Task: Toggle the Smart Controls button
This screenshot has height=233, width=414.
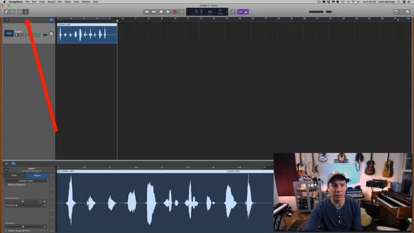Action: click(20, 12)
